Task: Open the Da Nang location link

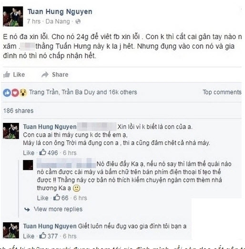Action: [58, 22]
